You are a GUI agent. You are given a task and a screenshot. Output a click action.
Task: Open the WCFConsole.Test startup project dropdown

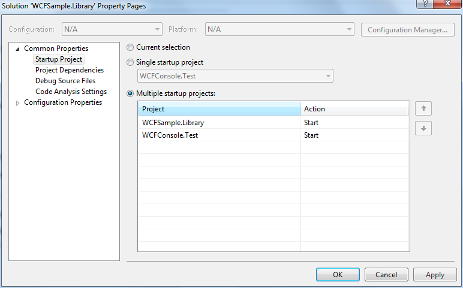coord(235,76)
